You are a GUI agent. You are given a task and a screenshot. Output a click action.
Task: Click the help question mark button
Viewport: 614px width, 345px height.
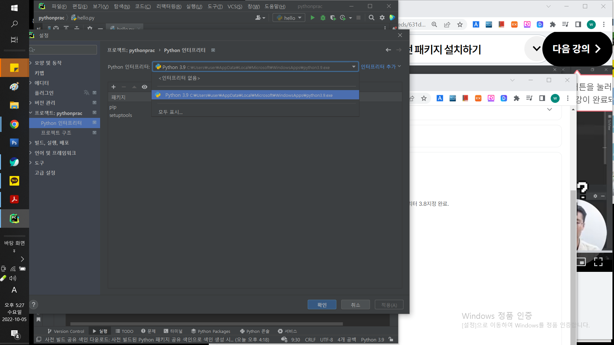tap(34, 305)
